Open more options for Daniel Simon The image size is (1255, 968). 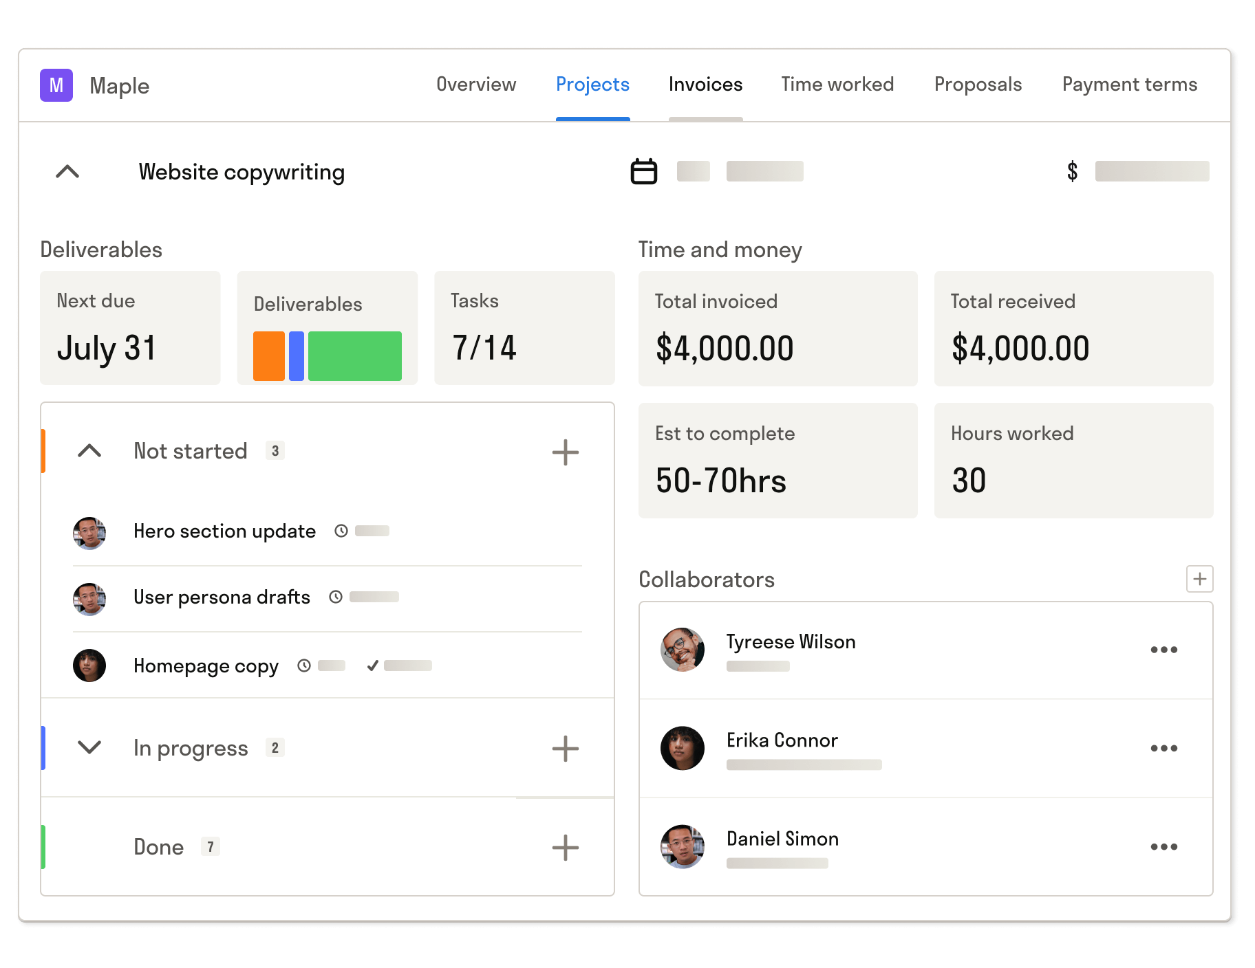(x=1164, y=846)
